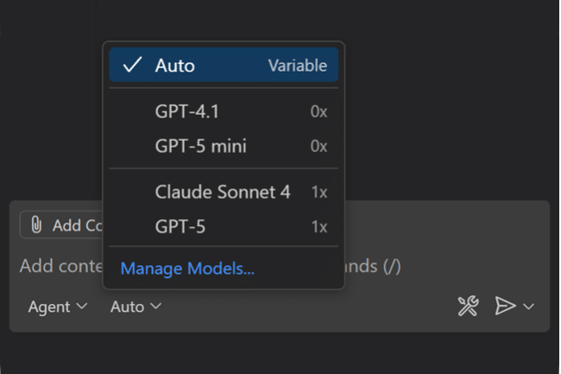Pick the GPT-5 mini model
Image resolution: width=561 pixels, height=374 pixels.
point(224,146)
